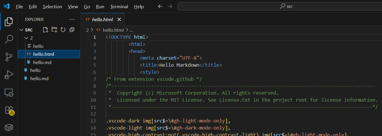The height and width of the screenshot is (136, 382).
Task: Open the Remote Explorer view
Action: [x=9, y=93]
